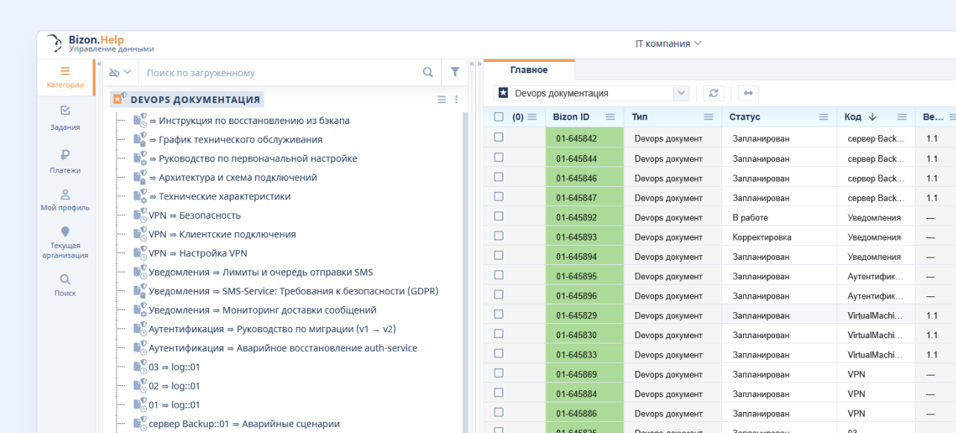The width and height of the screenshot is (956, 433).
Task: Click the Bizon ID cell 01-645869
Action: coord(585,374)
